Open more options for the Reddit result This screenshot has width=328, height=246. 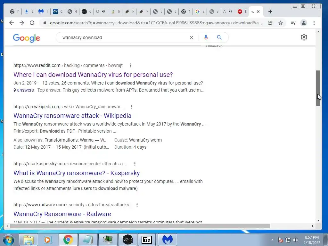(x=131, y=65)
